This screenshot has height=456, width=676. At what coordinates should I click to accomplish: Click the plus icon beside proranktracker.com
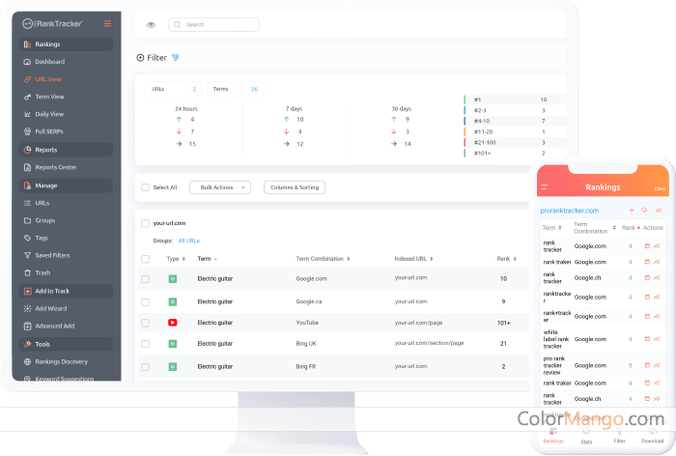632,211
